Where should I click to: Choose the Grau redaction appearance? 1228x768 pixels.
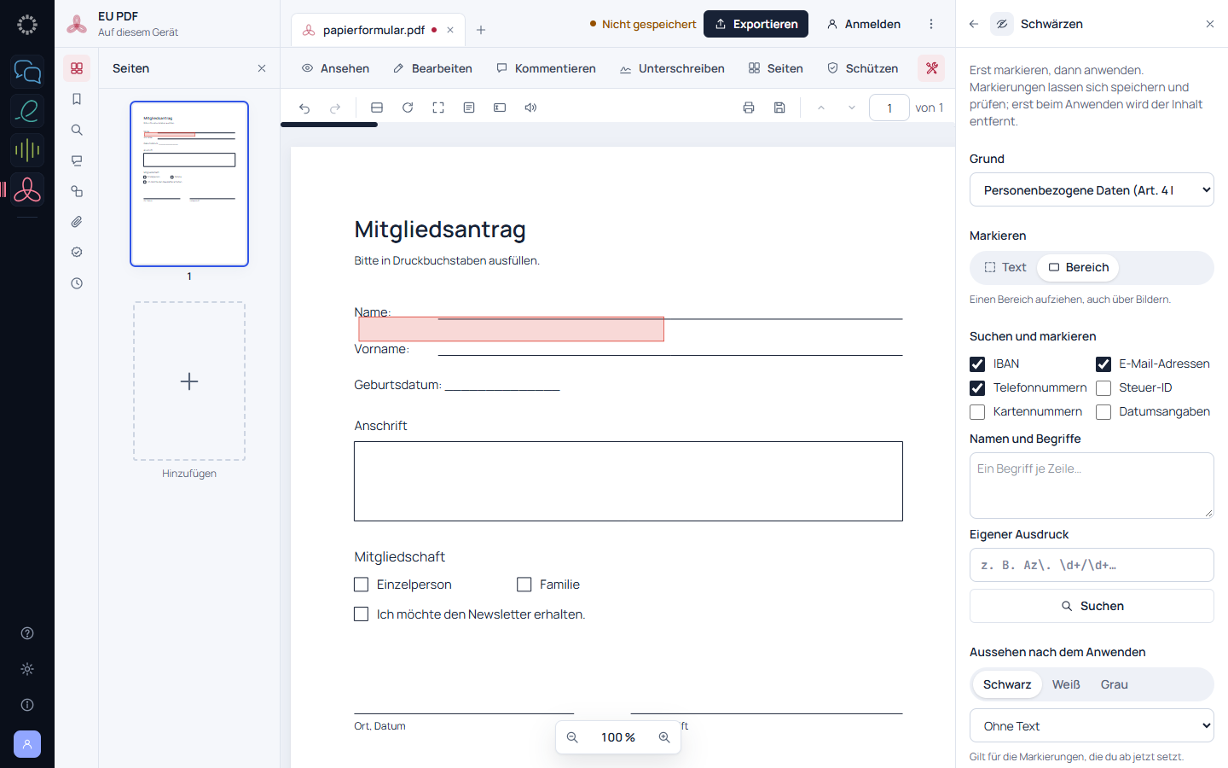click(1114, 684)
